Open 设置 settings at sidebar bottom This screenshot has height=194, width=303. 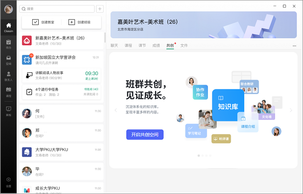pyautogui.click(x=8, y=181)
